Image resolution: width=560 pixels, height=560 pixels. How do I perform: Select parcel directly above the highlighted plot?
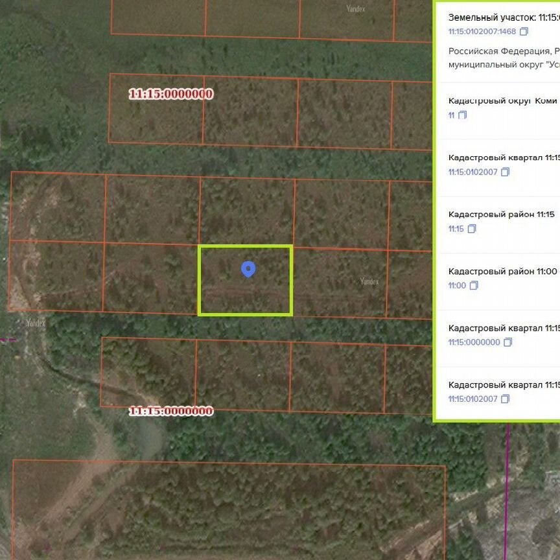tap(246, 211)
